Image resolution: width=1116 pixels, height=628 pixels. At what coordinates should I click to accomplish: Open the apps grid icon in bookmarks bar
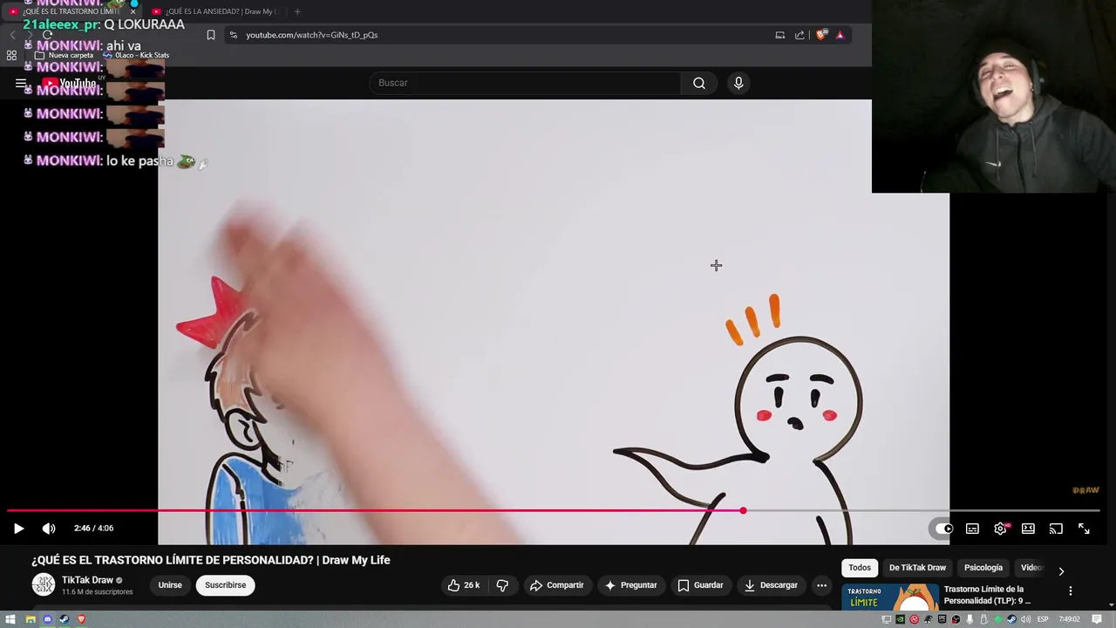[11, 55]
